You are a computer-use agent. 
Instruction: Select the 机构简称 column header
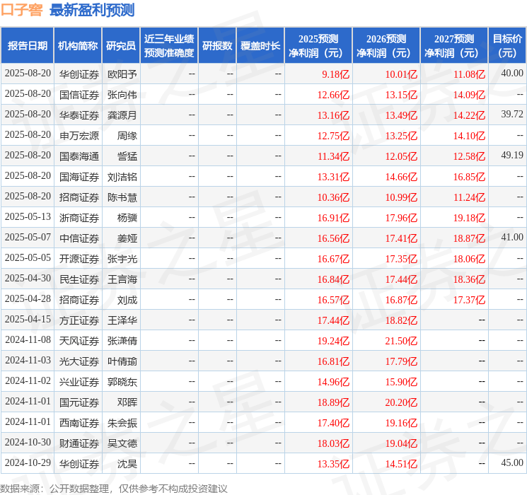click(x=78, y=46)
